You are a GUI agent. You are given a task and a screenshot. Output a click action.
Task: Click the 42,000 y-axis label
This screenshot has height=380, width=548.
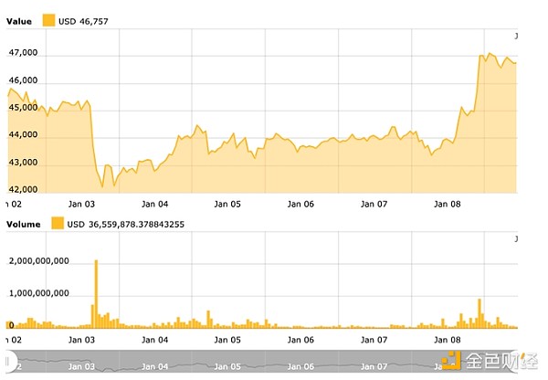pyautogui.click(x=23, y=163)
